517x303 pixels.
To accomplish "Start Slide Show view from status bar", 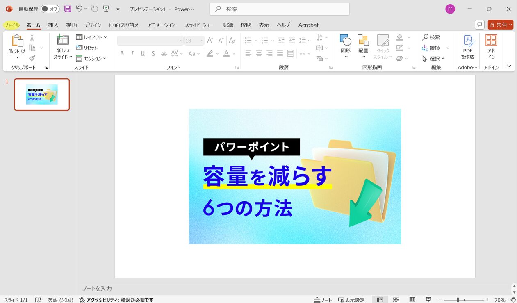I will [x=428, y=300].
